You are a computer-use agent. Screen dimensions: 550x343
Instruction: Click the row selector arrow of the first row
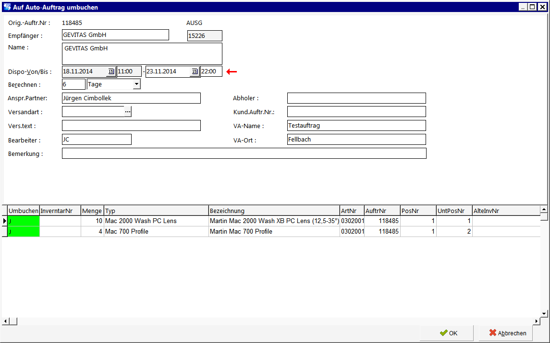coord(4,221)
